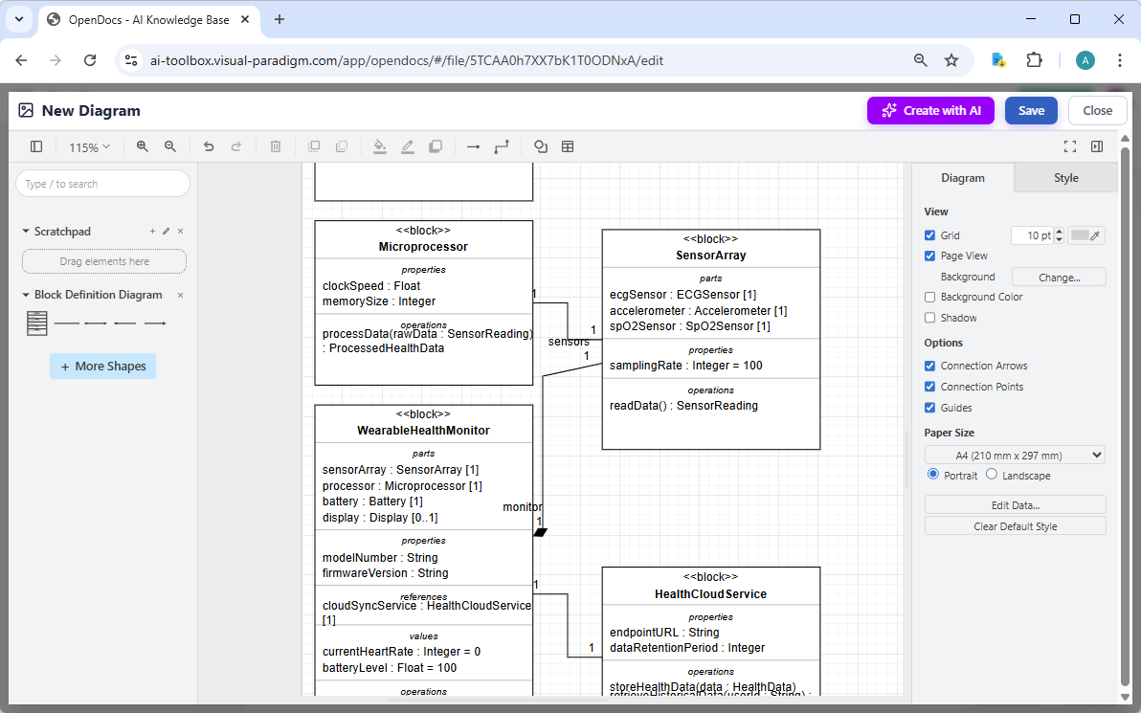1141x713 pixels.
Task: Collapse the Scratchpad section
Action: coord(24,231)
